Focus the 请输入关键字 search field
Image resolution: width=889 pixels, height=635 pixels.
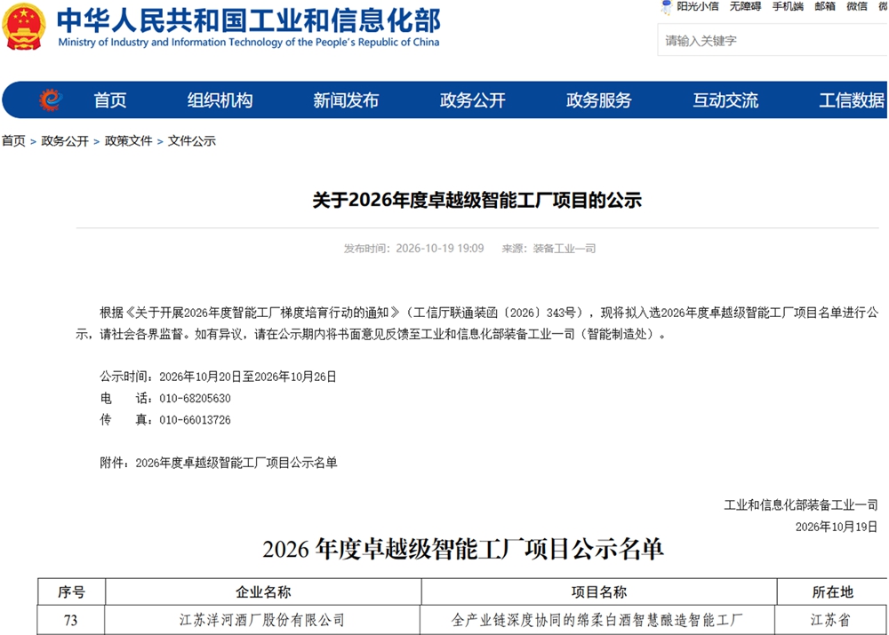773,40
